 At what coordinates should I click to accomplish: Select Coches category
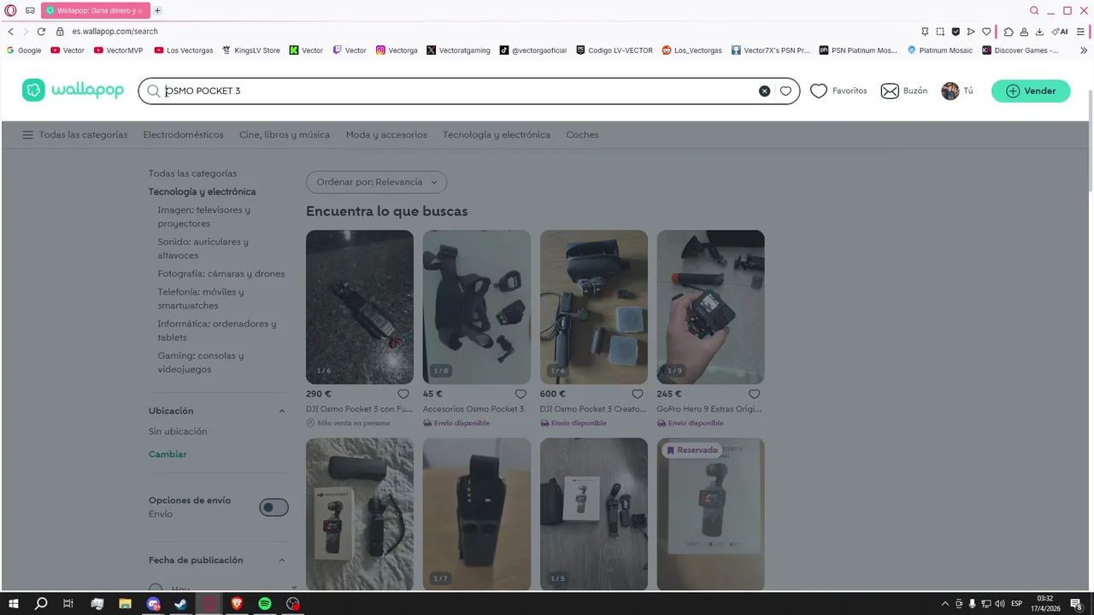[582, 135]
